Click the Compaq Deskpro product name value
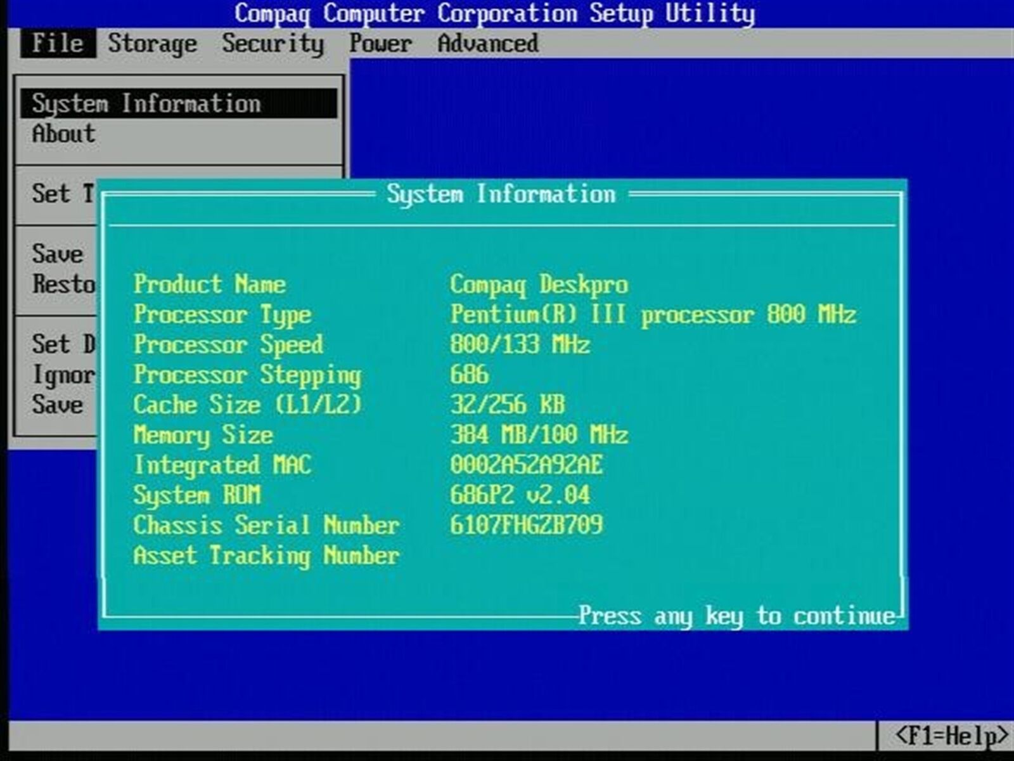Screen dimensions: 1014x761 tap(539, 285)
